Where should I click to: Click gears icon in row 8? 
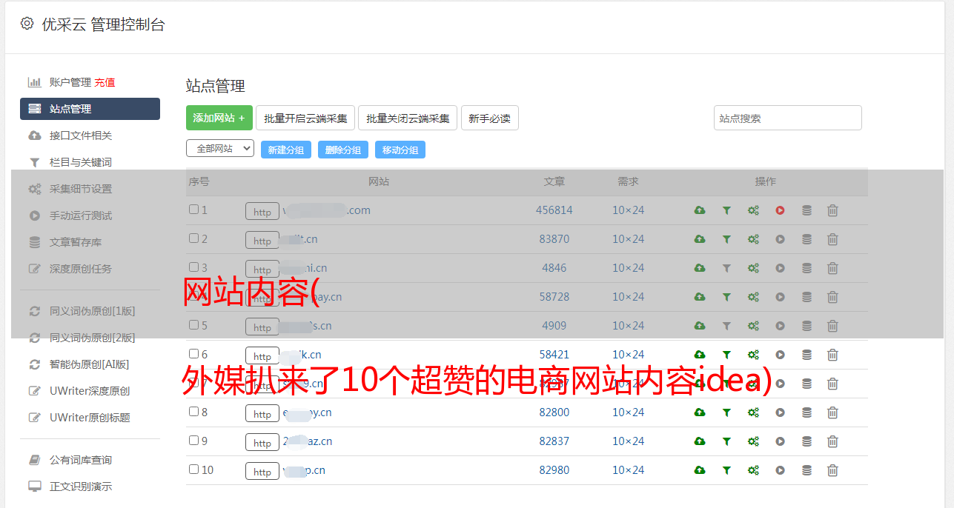pyautogui.click(x=753, y=412)
